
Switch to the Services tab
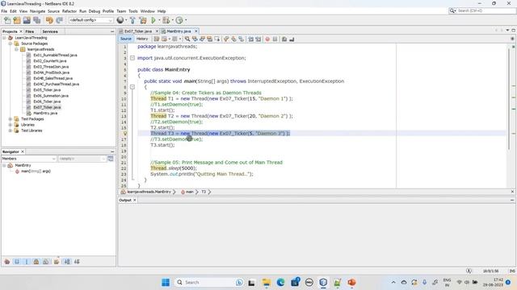click(x=50, y=31)
